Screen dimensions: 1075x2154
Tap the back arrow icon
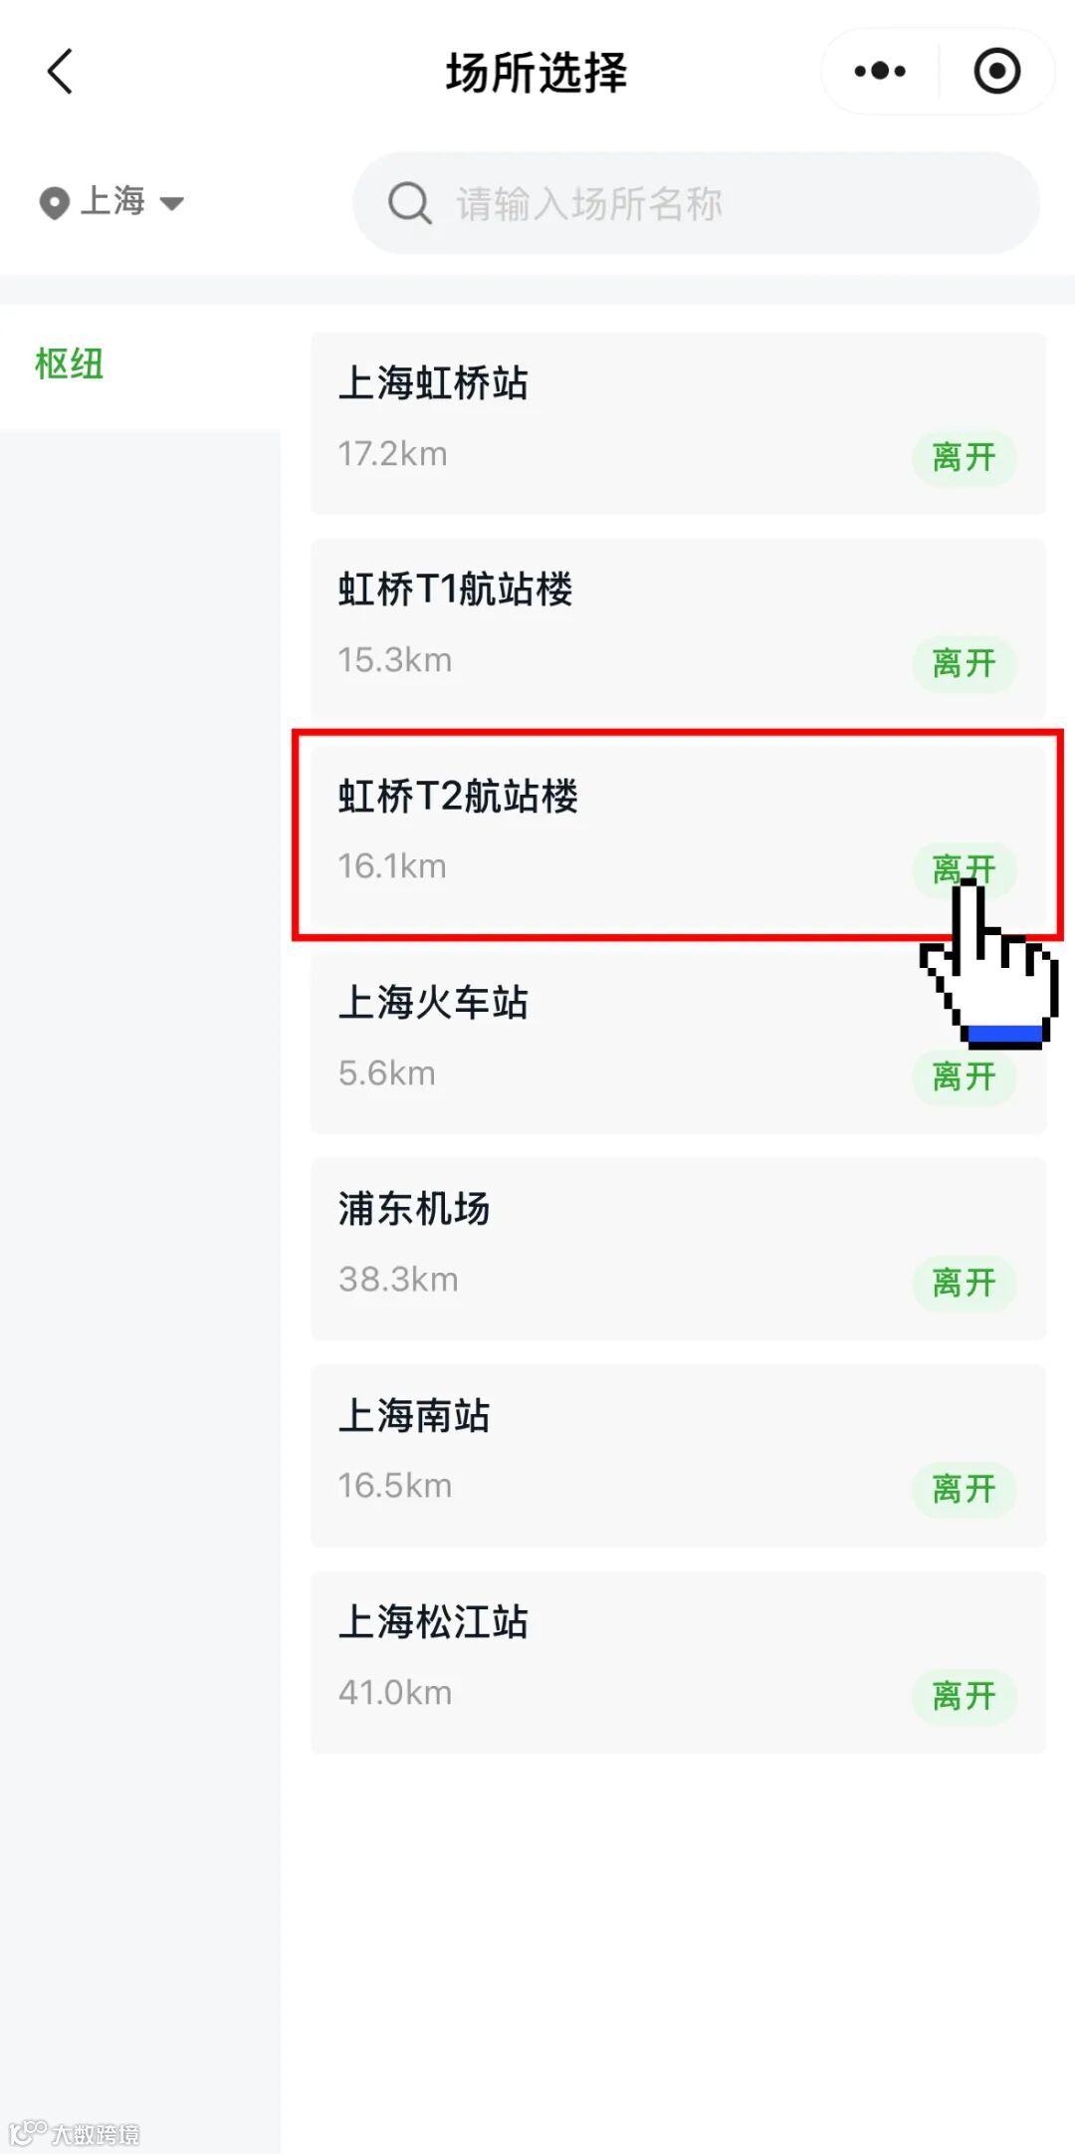tap(60, 72)
